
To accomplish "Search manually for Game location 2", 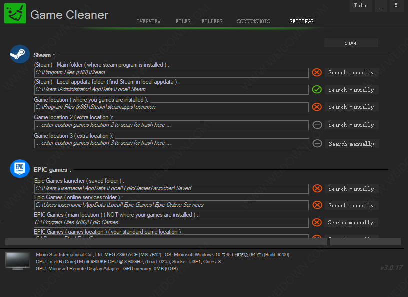I will 351,125.
